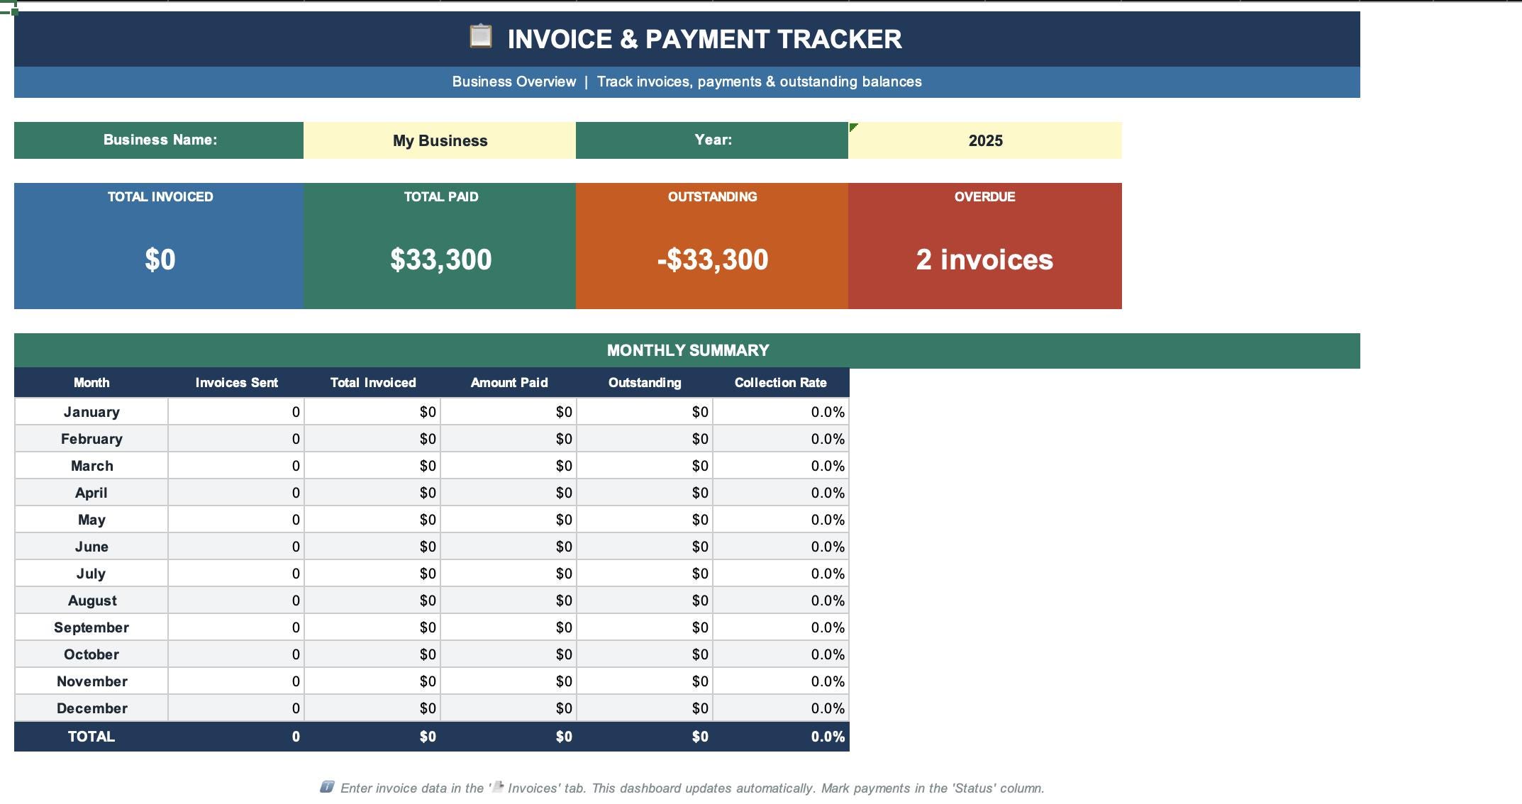Select June's Amount Paid $0 cell
The width and height of the screenshot is (1522, 804).
[x=509, y=547]
